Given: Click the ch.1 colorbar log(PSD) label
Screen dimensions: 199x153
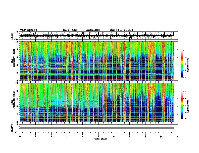Looking at the screenshot, I should click(x=188, y=65).
